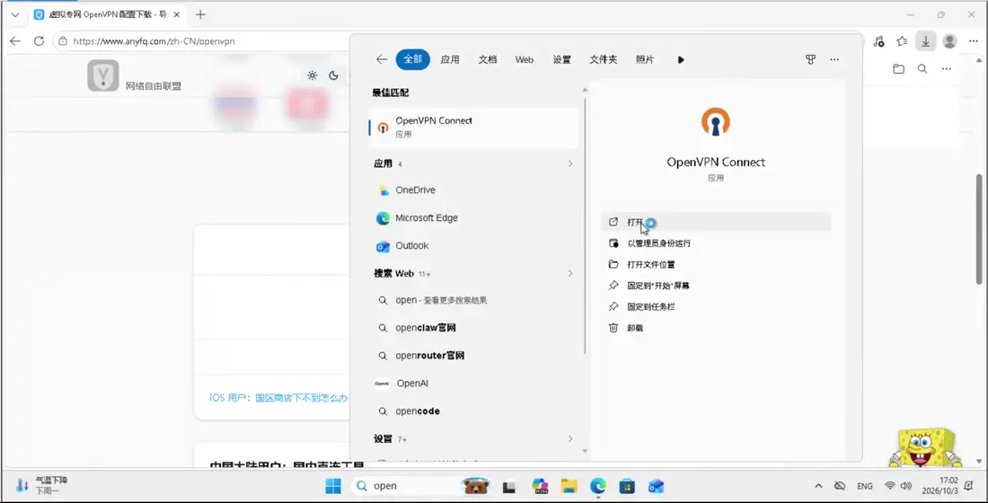Click the folder icon beside 打开文件位置
Screen dimensions: 988x503
pos(613,265)
